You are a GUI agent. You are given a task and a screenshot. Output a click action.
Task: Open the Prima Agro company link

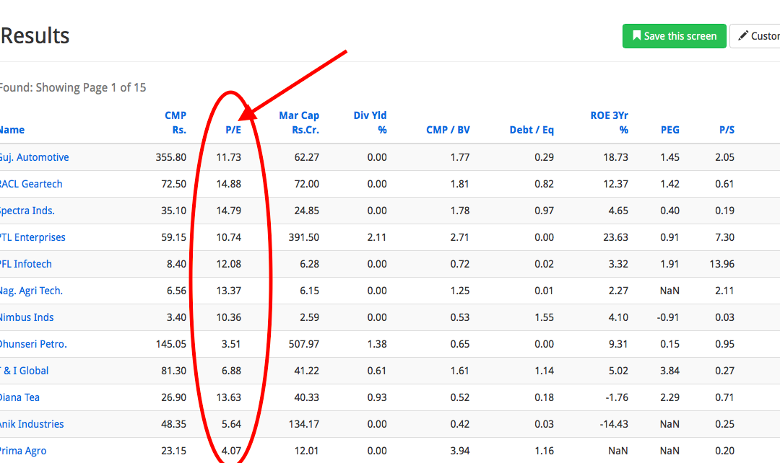(23, 451)
